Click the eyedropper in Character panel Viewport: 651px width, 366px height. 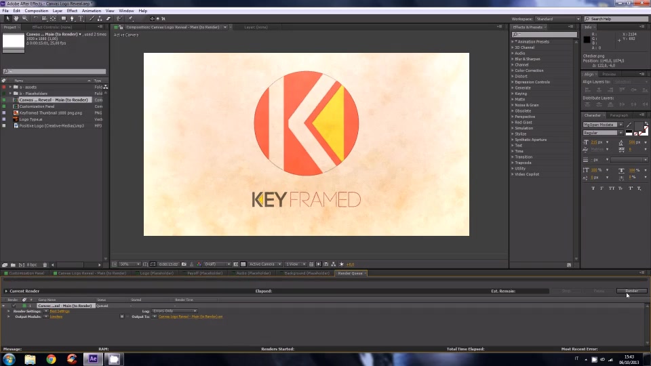(629, 125)
